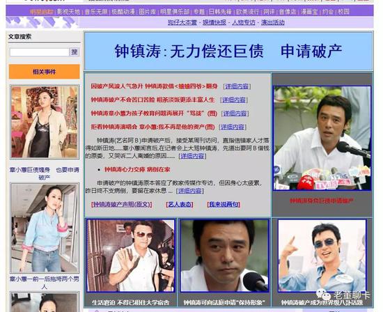Click red caption 钟镇涛身负巨债申请破产
Image resolution: width=383 pixels, height=312 pixels.
pos(322,201)
